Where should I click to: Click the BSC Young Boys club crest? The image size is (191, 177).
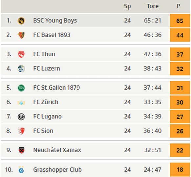point(21,21)
